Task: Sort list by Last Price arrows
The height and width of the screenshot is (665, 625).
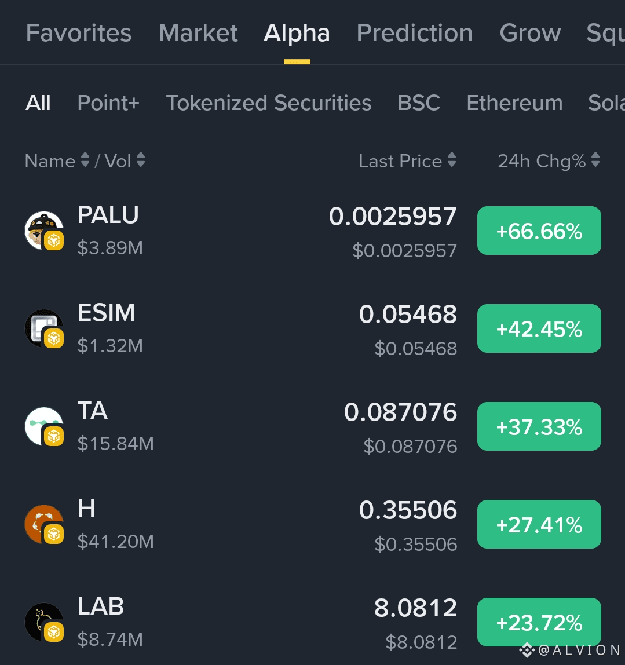Action: [452, 160]
